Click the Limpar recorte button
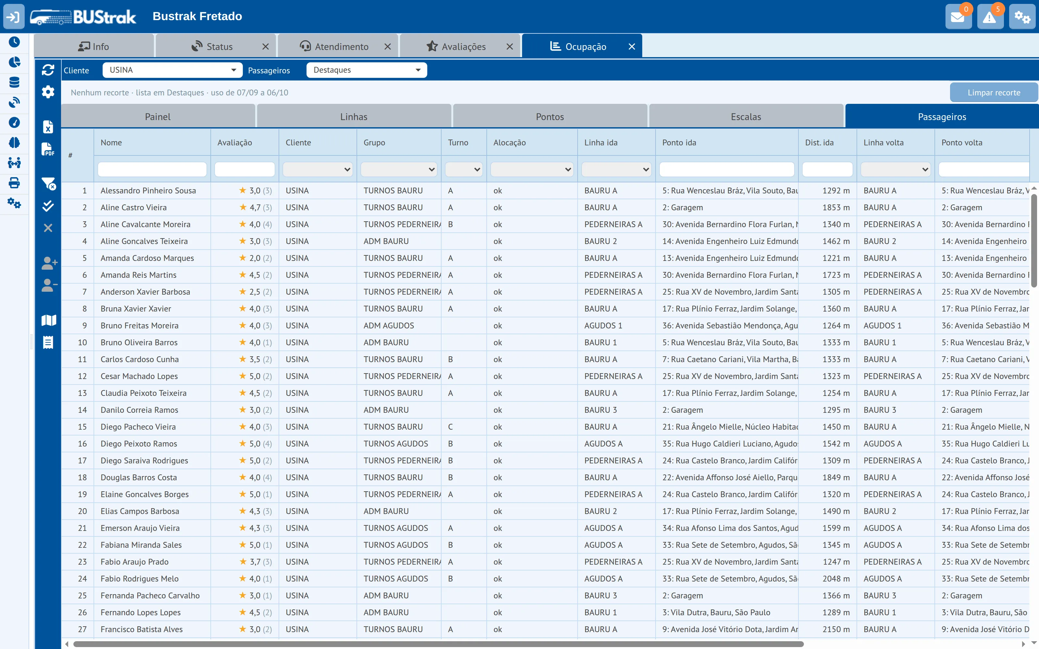This screenshot has height=649, width=1039. pyautogui.click(x=994, y=92)
